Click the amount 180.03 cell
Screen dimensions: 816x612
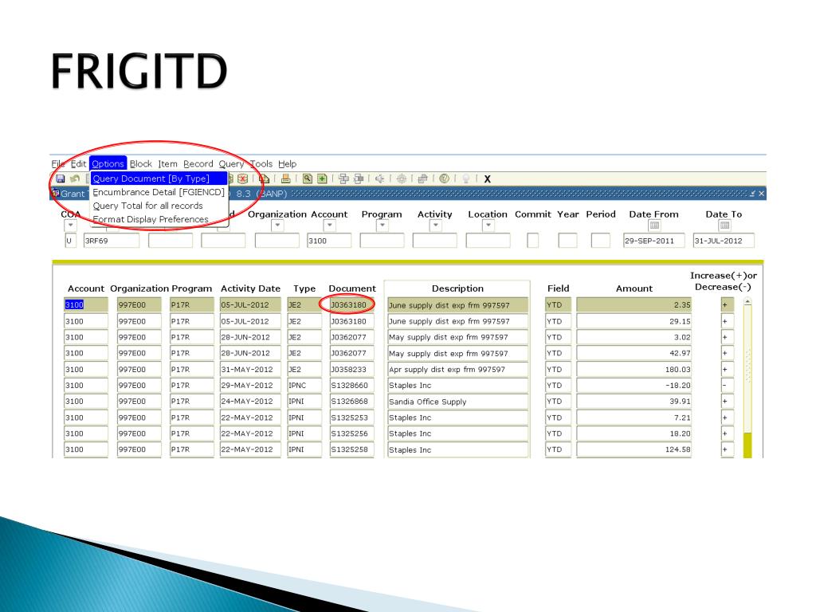tap(634, 369)
